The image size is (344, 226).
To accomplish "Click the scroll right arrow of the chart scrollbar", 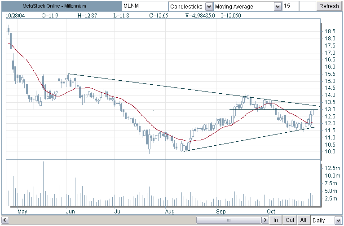I will pos(265,220).
